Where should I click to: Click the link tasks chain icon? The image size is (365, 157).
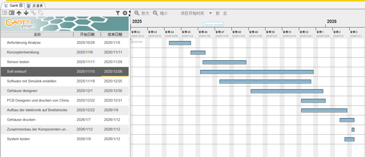(x=33, y=13)
